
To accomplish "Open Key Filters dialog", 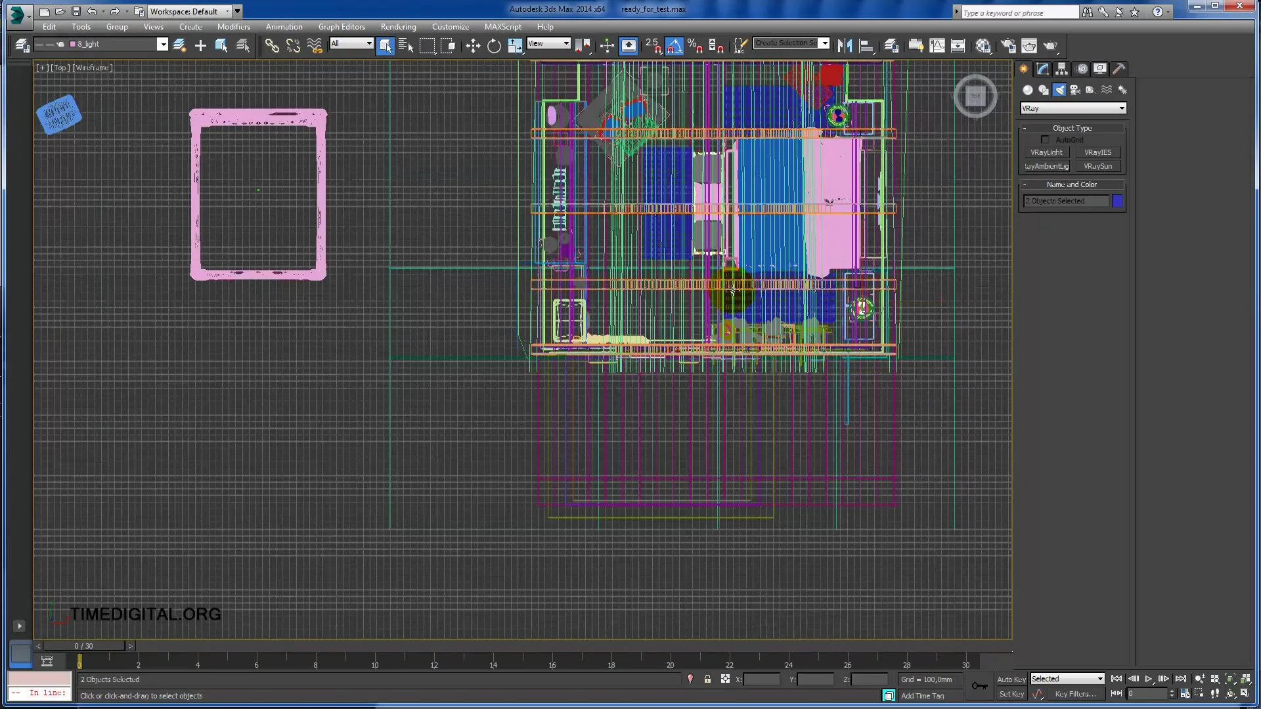I will pos(1075,694).
